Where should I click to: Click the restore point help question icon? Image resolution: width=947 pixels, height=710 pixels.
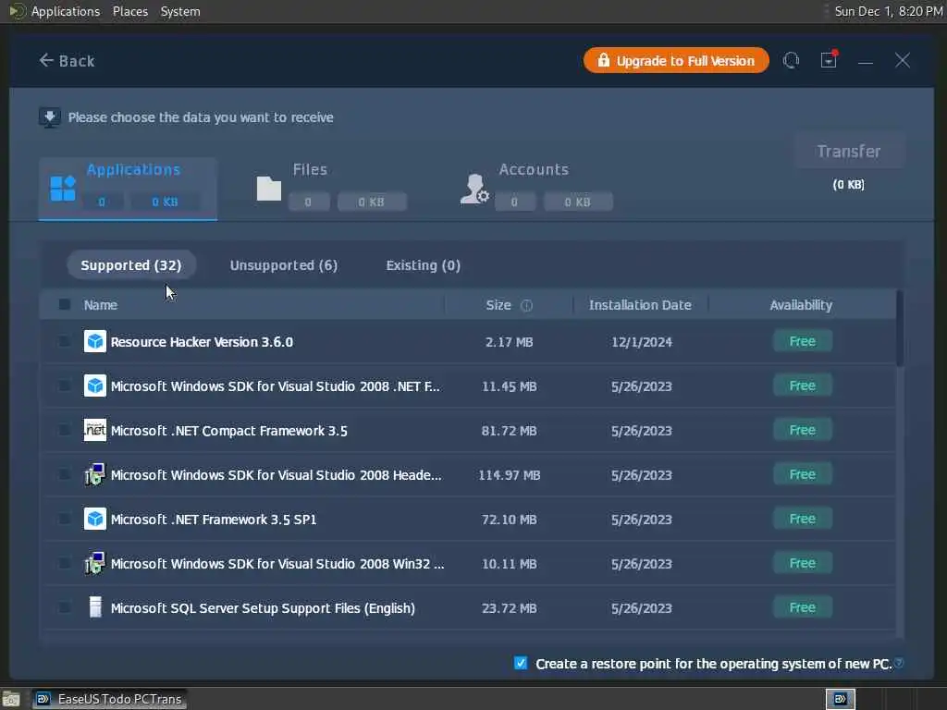coord(899,663)
